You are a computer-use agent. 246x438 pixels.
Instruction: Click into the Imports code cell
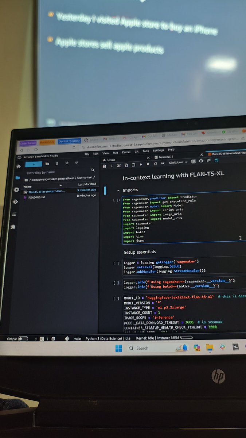[x=184, y=219]
